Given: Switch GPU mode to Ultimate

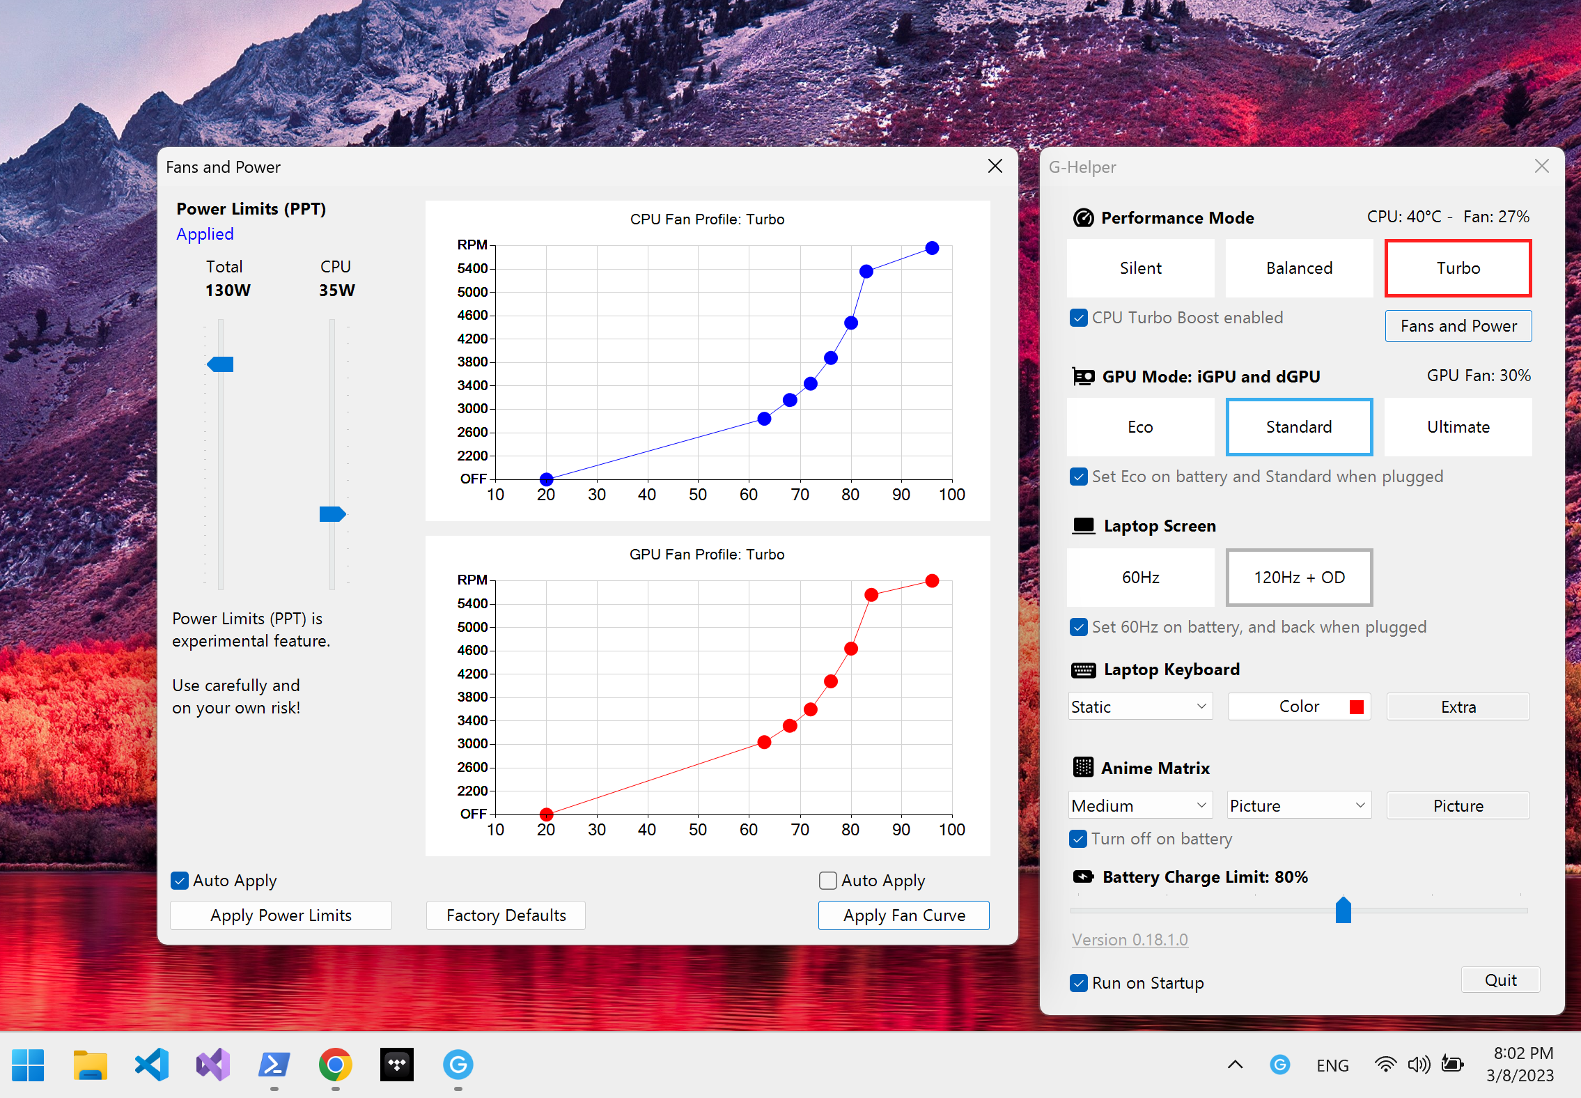Looking at the screenshot, I should [x=1458, y=427].
